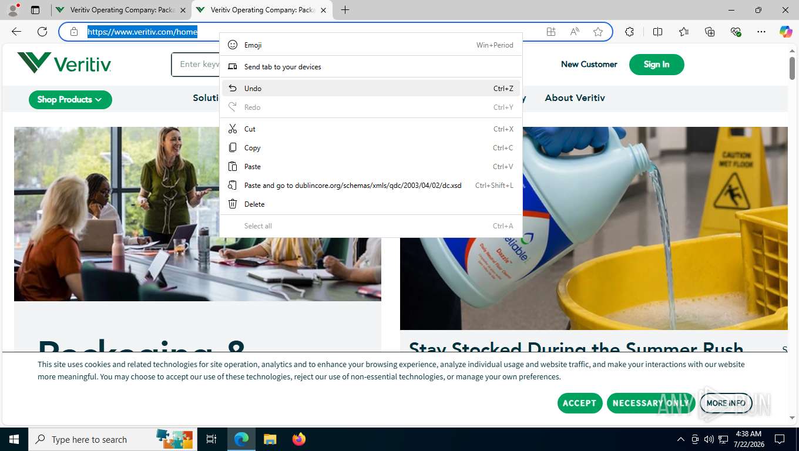
Task: Click the taskbar search box
Action: [x=112, y=439]
